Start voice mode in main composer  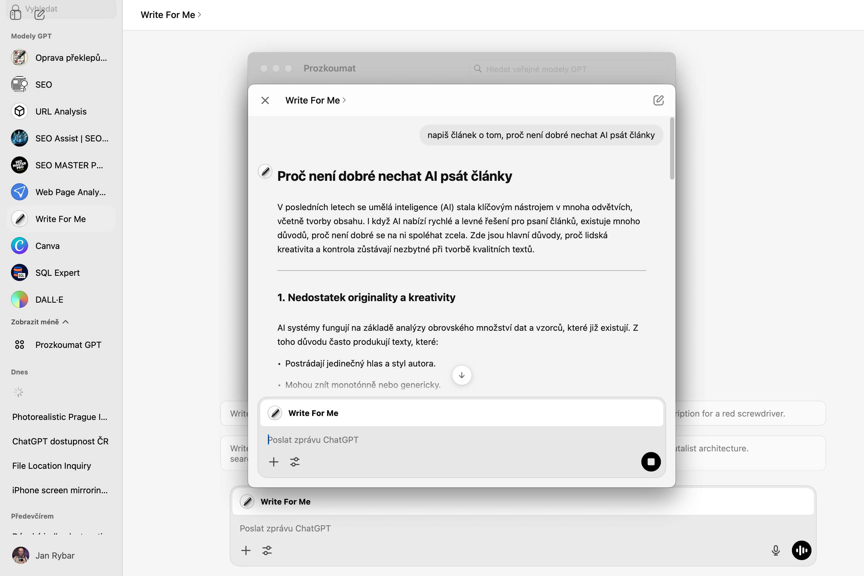pos(801,550)
